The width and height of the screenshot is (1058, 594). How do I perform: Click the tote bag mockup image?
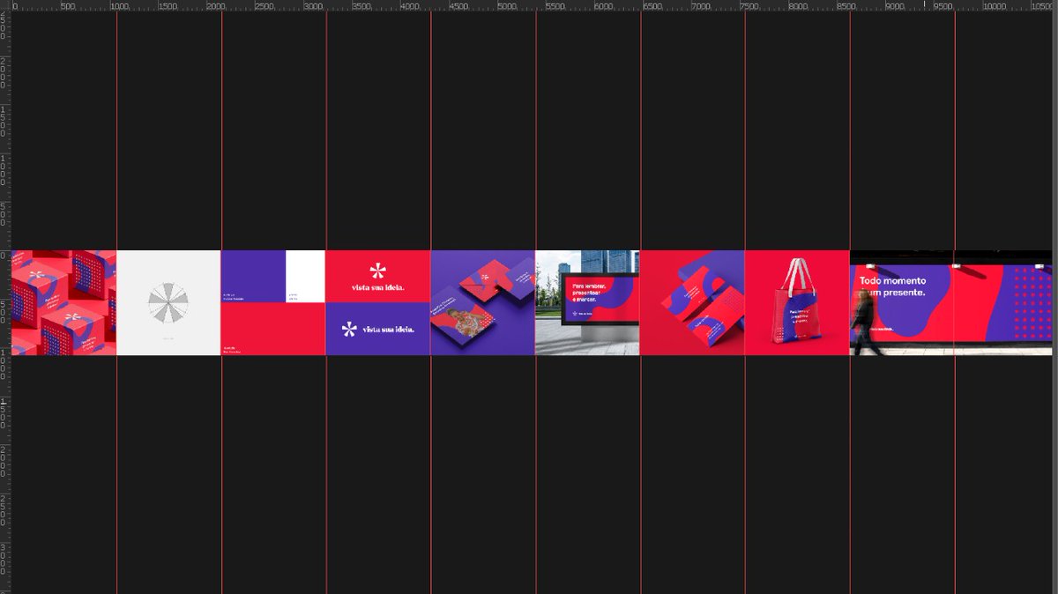tap(797, 302)
